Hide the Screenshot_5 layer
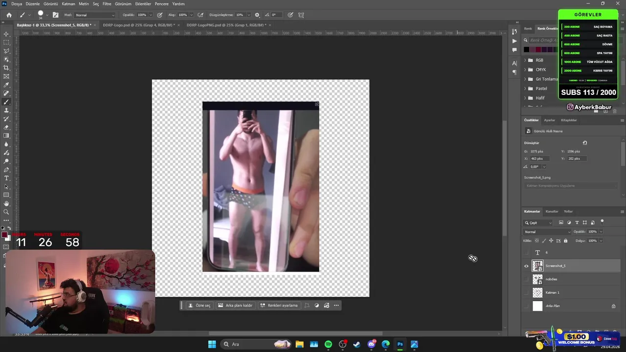This screenshot has width=626, height=352. (526, 266)
